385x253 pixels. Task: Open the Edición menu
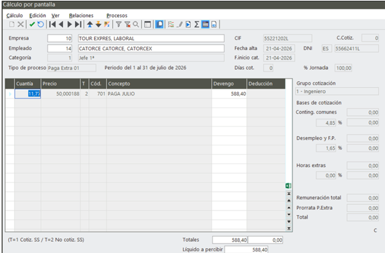click(x=38, y=16)
